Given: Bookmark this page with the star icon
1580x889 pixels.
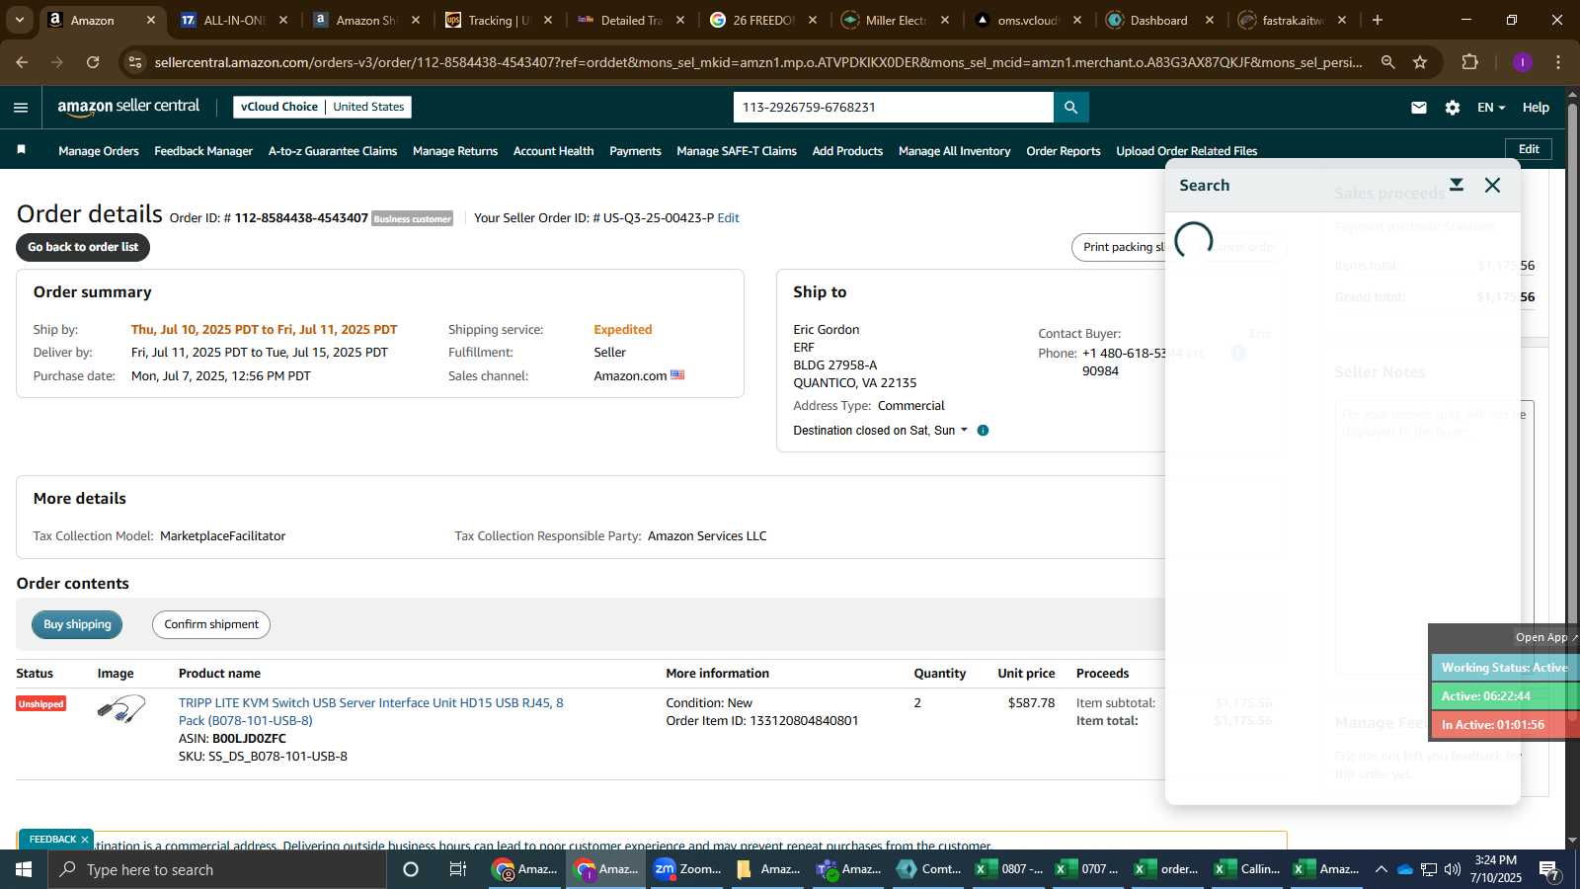Looking at the screenshot, I should [1420, 62].
